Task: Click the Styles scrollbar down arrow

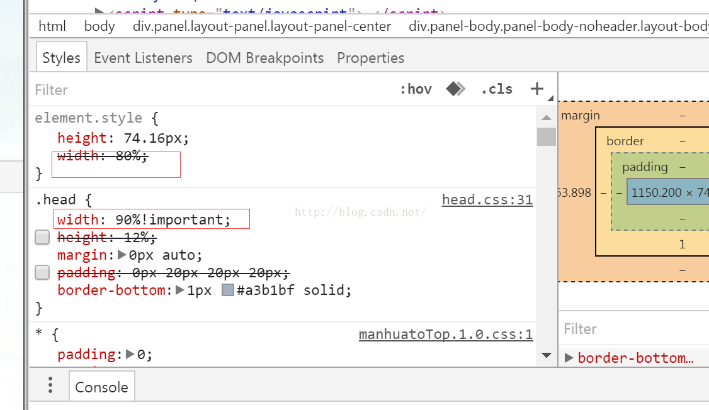Action: click(546, 355)
